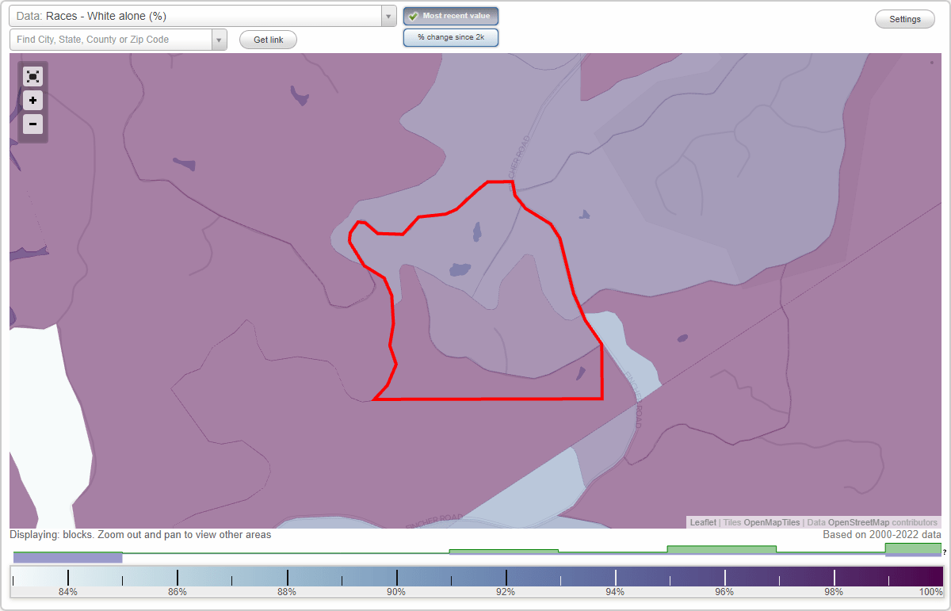Open the Leaflet attribution link
Screen dimensions: 951x611
tap(703, 522)
